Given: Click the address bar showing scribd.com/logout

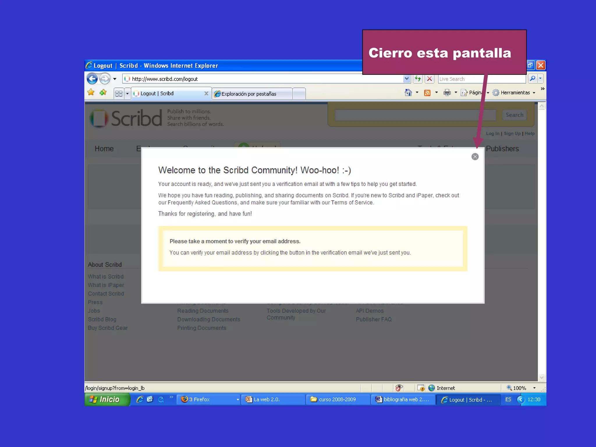Looking at the screenshot, I should (263, 79).
